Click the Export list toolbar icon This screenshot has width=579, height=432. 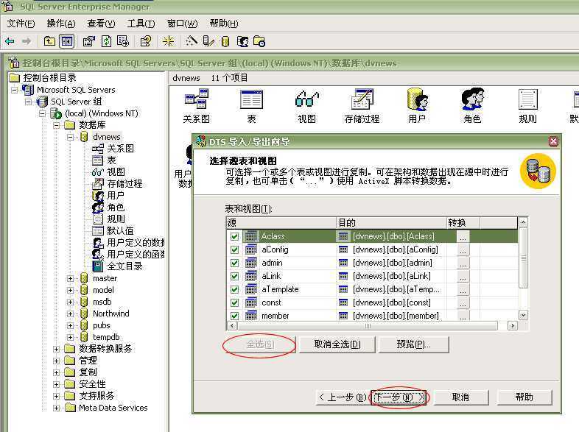(x=123, y=41)
